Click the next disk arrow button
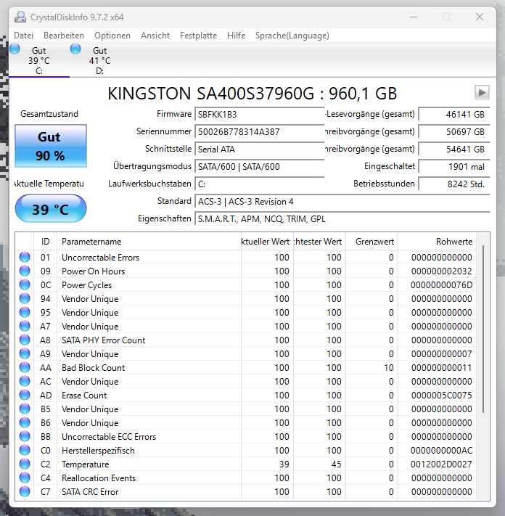 482,92
